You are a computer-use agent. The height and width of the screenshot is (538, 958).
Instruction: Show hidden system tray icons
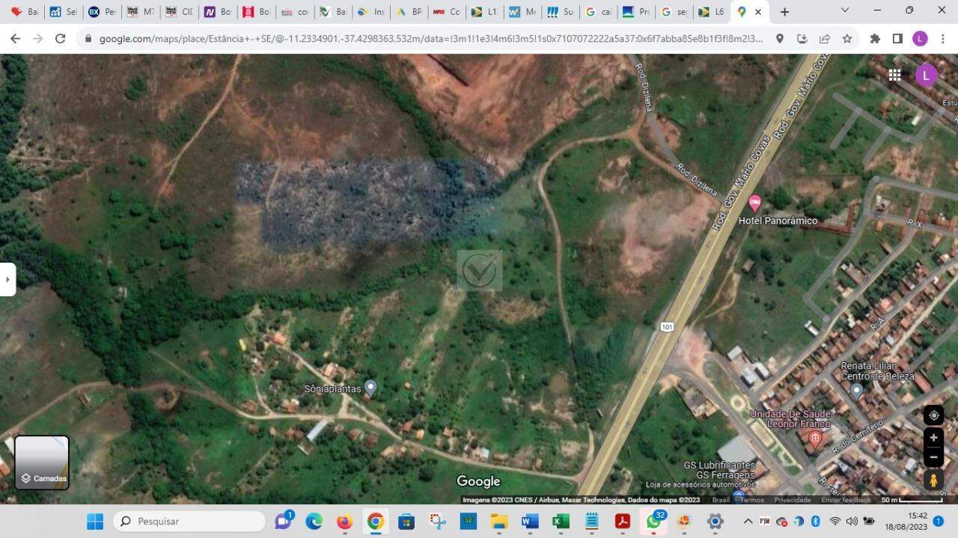click(748, 522)
